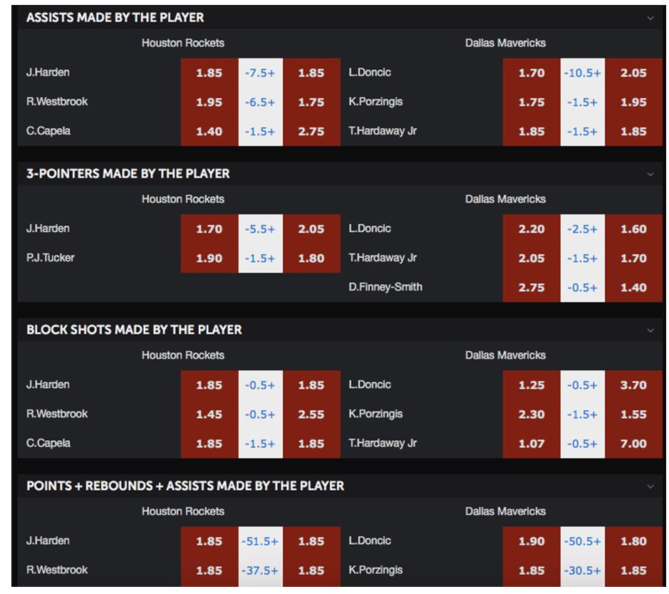This screenshot has height=594, width=669.
Task: Collapse the 3-Pointers Made By The Player section
Action: point(650,174)
